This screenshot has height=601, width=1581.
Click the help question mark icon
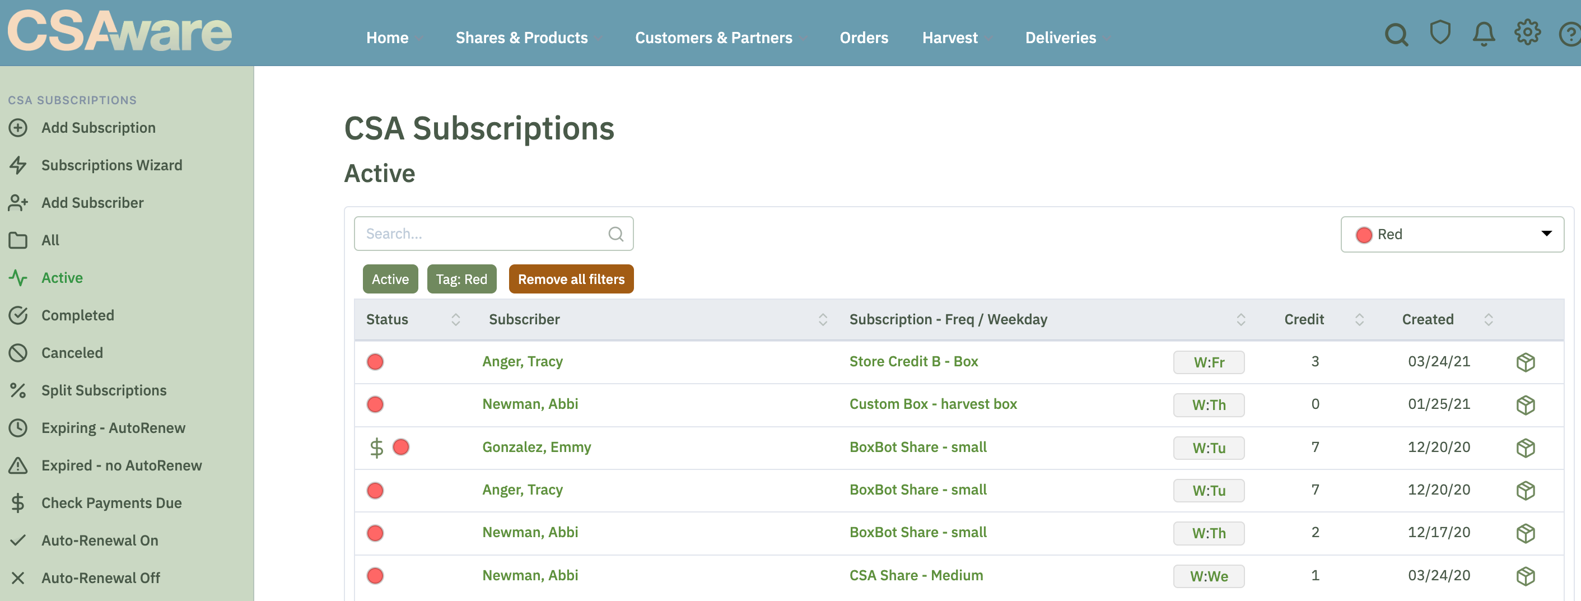coord(1570,34)
